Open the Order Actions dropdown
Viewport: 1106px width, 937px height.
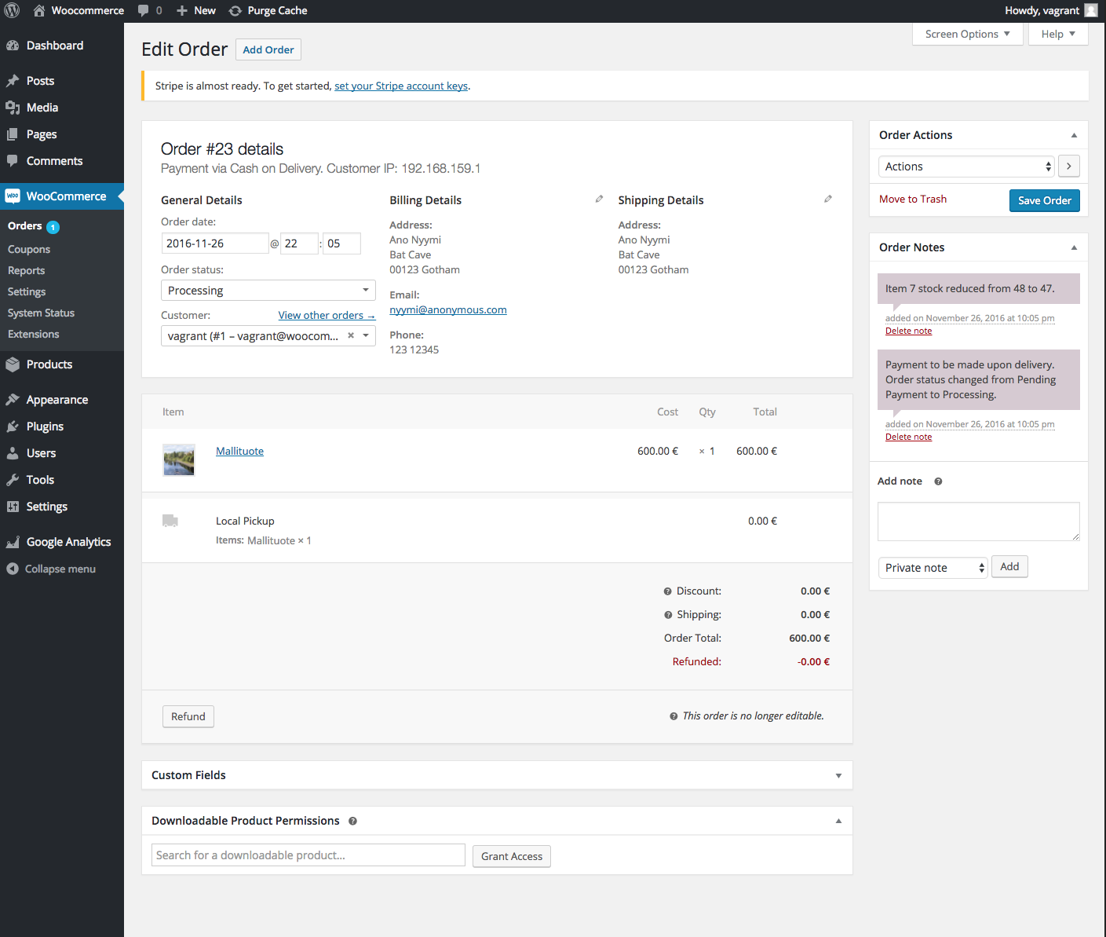(966, 167)
